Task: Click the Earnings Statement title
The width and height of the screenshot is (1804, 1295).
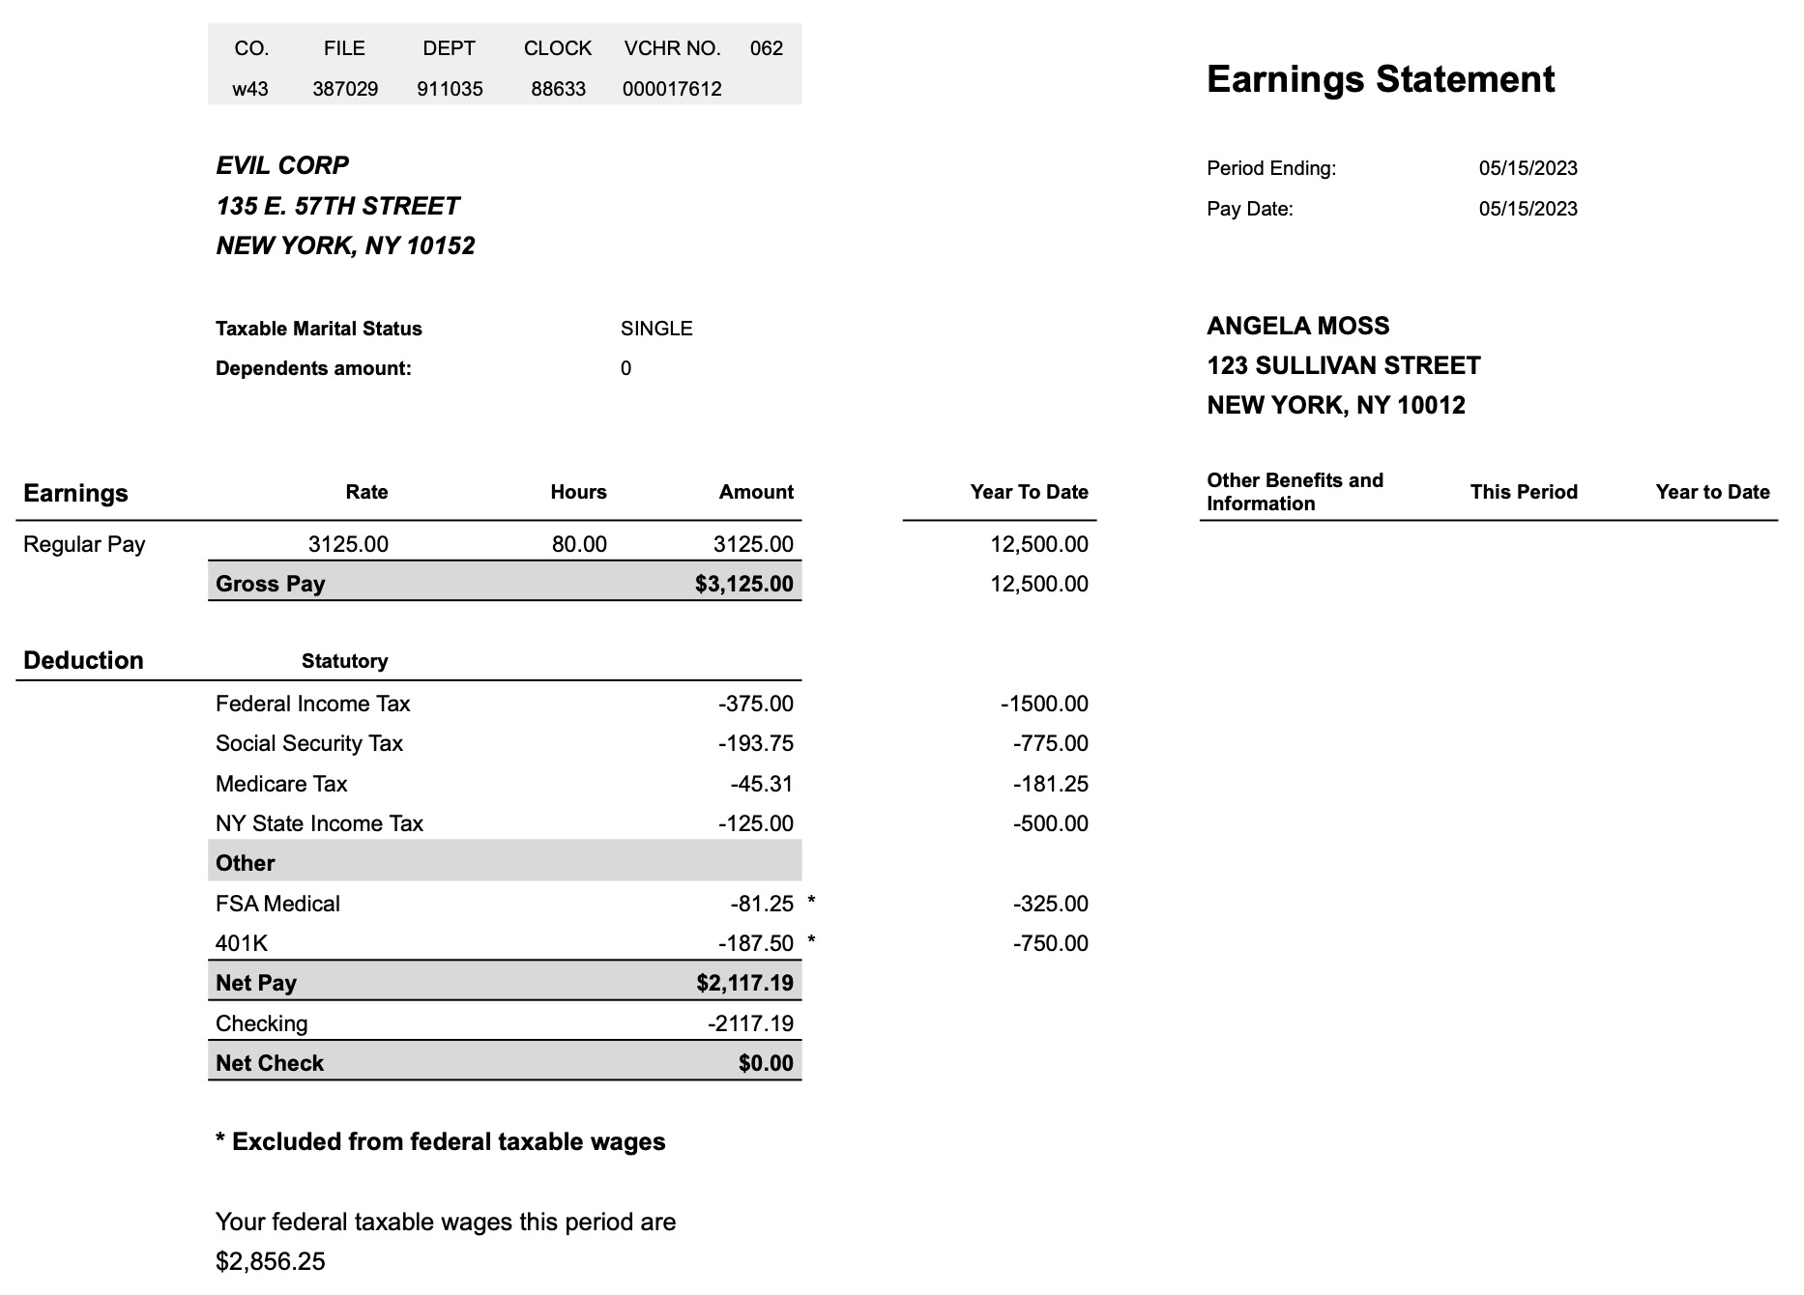Action: 1381,79
